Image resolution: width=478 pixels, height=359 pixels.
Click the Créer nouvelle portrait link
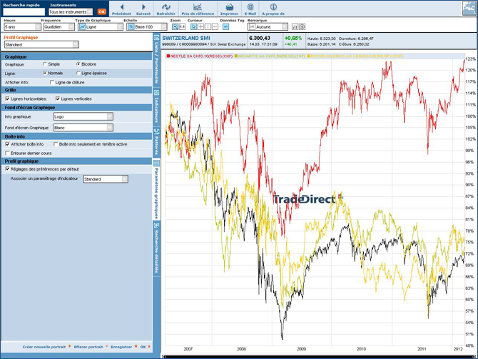coord(44,347)
